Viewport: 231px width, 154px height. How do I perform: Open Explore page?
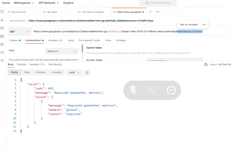(x=68, y=3)
